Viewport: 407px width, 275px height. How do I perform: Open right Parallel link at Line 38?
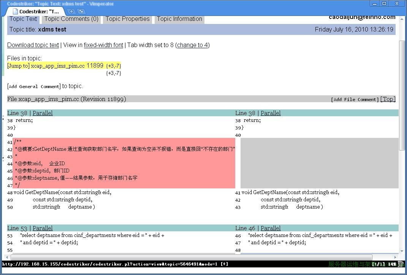tap(271, 113)
